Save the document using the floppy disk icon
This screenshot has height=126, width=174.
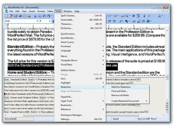tap(15, 16)
